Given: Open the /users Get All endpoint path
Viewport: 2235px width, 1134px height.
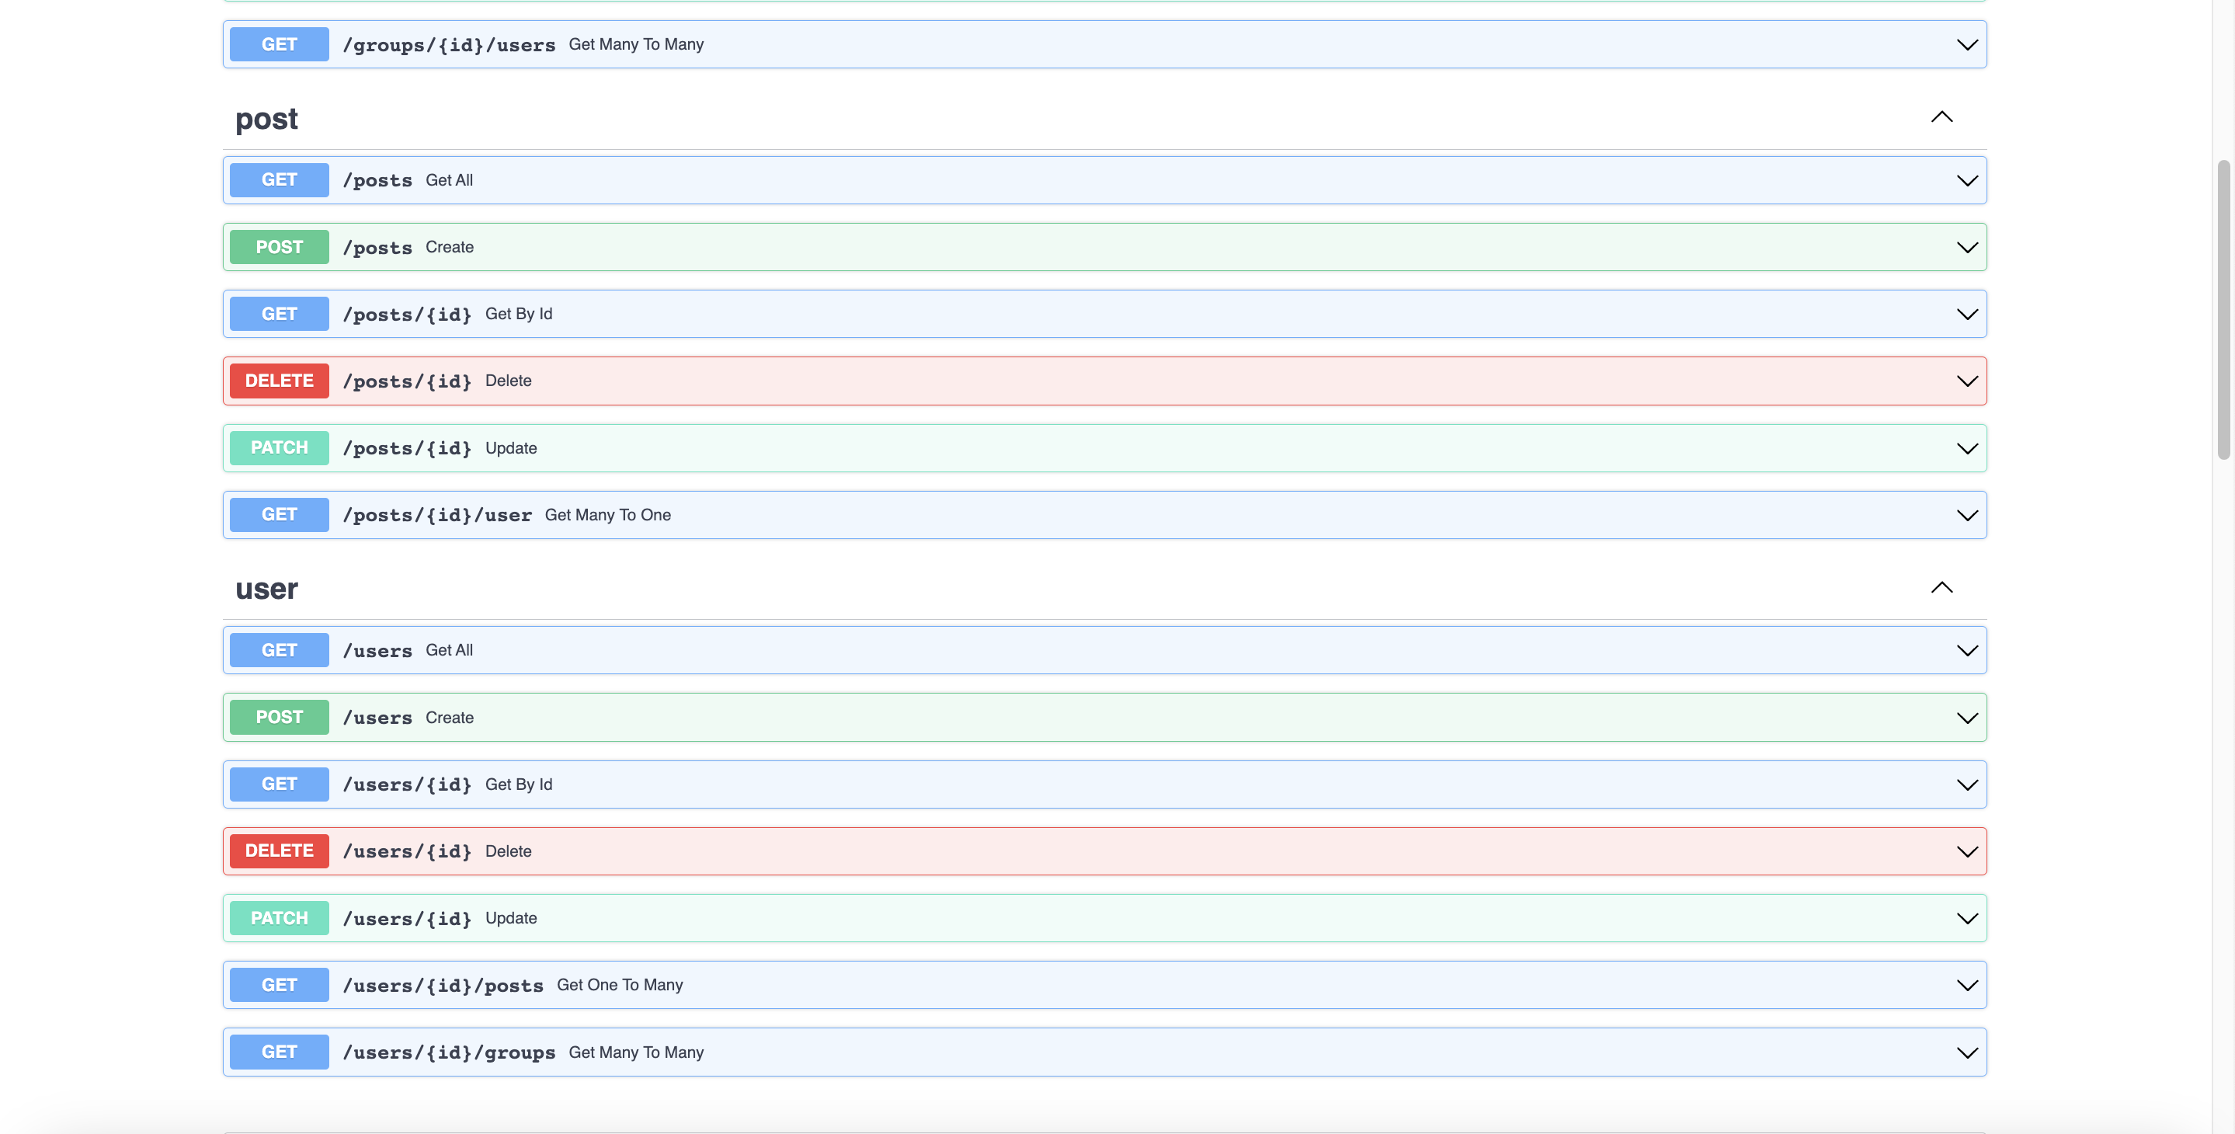Looking at the screenshot, I should click(x=377, y=651).
